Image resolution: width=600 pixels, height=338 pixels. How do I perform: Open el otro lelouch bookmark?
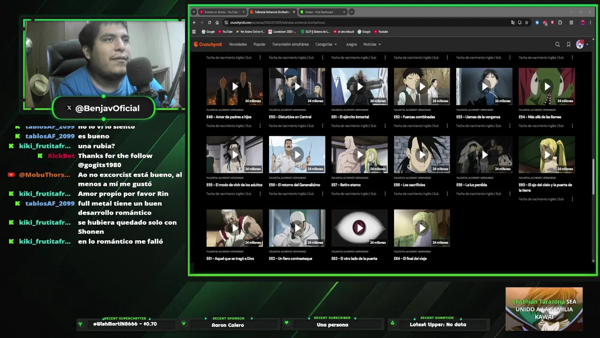pyautogui.click(x=344, y=31)
